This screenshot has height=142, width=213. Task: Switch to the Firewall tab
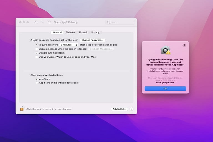click(83, 32)
